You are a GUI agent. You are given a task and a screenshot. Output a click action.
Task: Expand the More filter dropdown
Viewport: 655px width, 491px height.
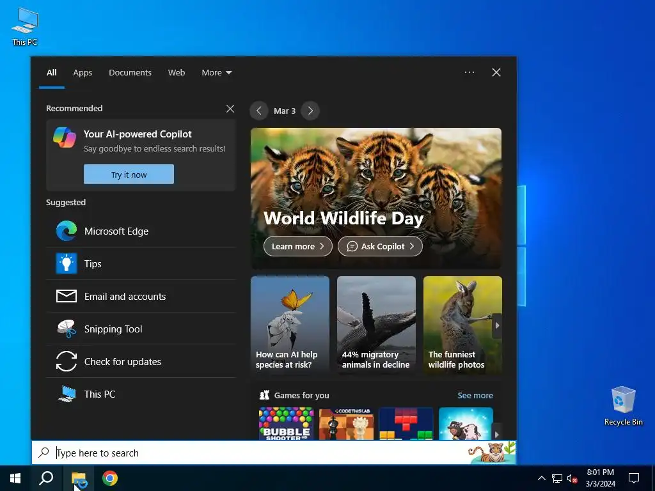pos(216,73)
